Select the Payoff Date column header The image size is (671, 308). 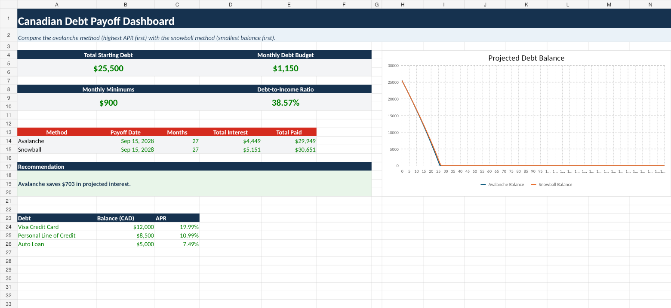(126, 132)
